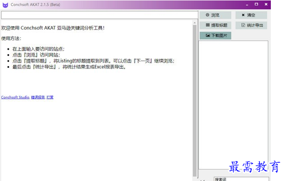Close the Conchsoft AKAT window

(x=266, y=4)
